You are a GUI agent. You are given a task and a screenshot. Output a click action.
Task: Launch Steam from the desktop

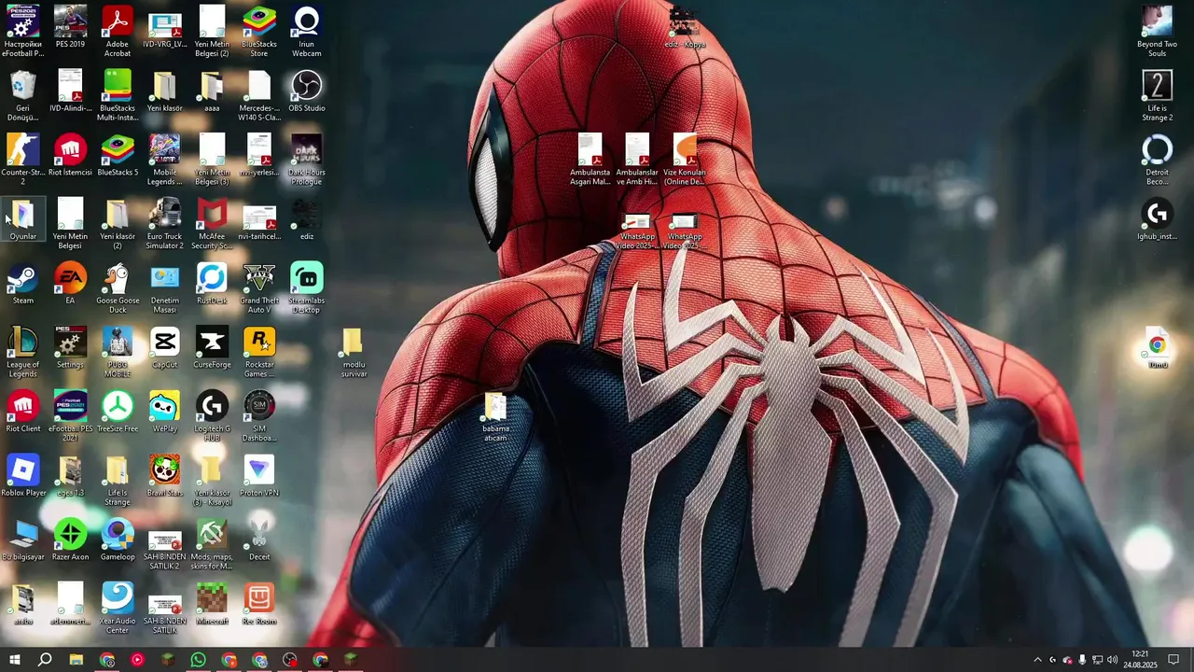click(x=23, y=284)
